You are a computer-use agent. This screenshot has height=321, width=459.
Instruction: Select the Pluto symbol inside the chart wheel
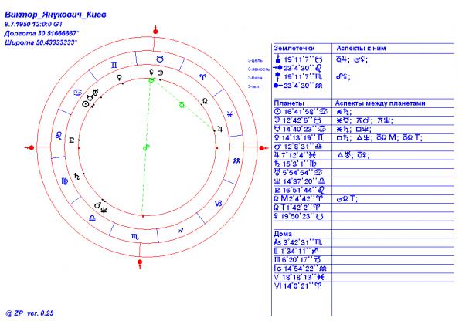pos(71,140)
